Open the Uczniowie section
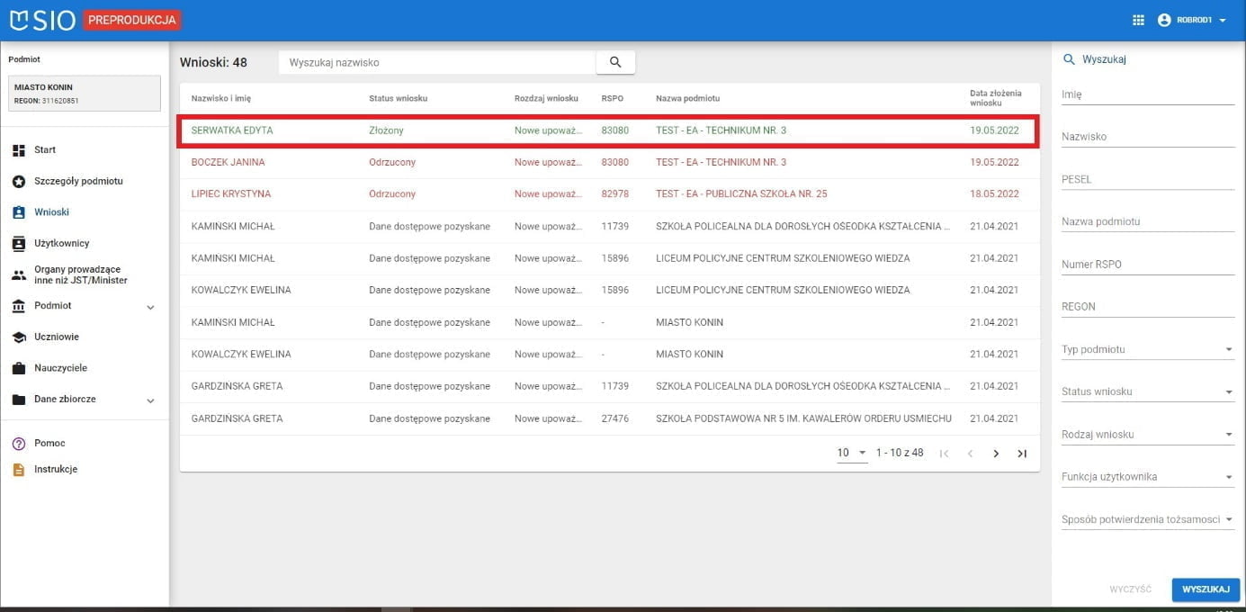1246x612 pixels. click(56, 337)
